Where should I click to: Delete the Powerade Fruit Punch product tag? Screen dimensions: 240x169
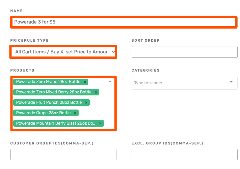86,102
